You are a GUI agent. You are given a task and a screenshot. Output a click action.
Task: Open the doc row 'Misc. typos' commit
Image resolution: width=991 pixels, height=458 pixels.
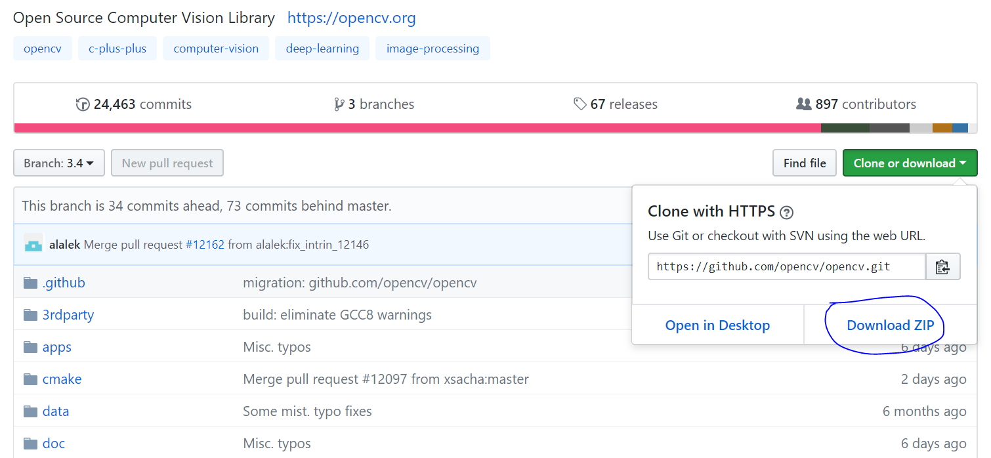(x=277, y=444)
